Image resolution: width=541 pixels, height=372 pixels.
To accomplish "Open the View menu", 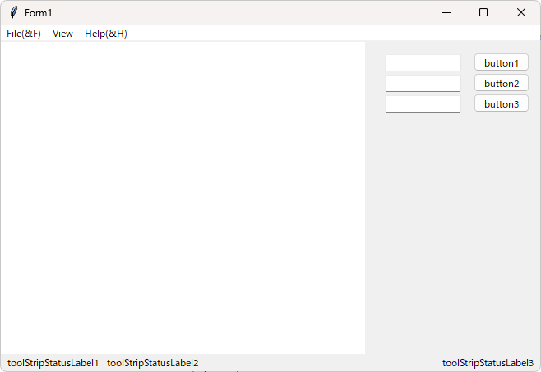I will click(62, 34).
